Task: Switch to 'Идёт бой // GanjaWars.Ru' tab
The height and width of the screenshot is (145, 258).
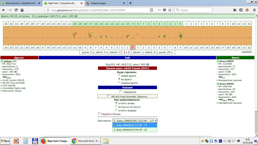Action: [64, 3]
